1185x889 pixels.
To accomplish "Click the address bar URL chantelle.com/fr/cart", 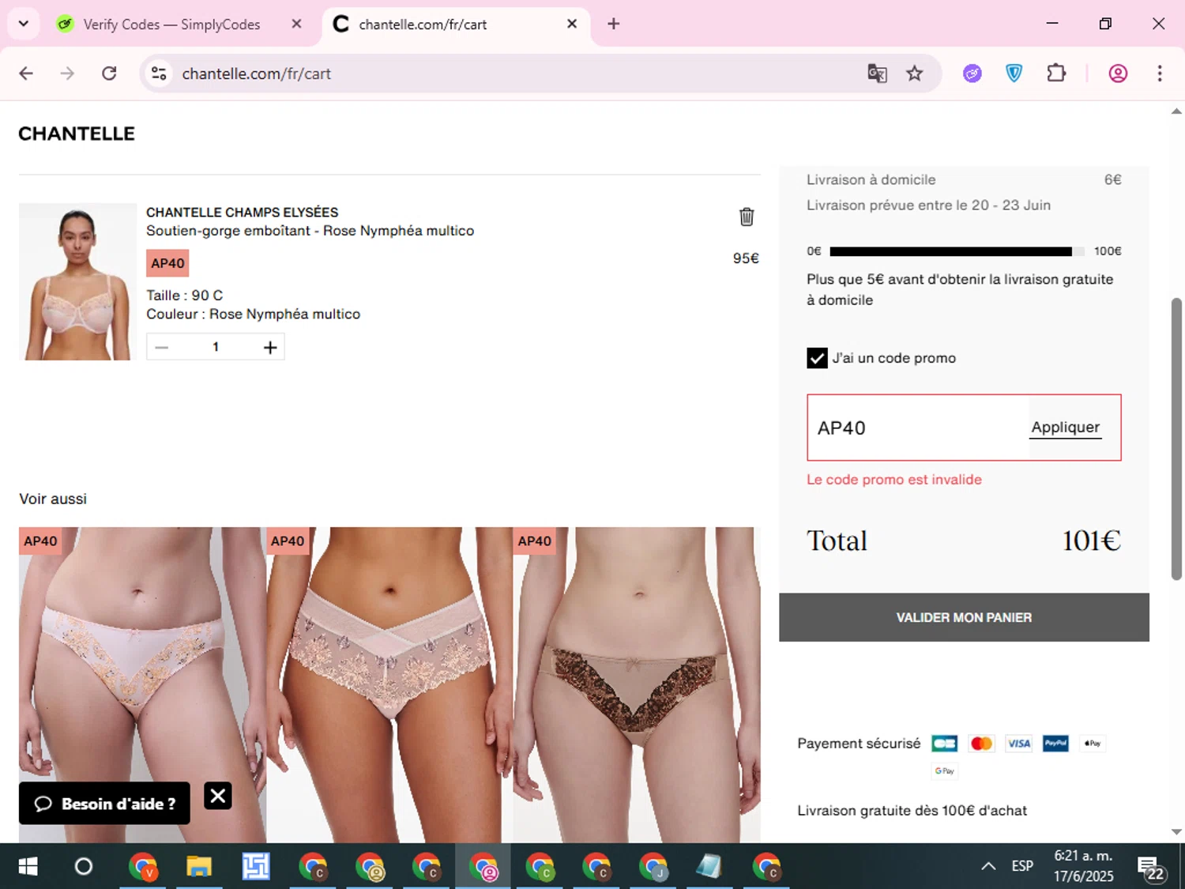I will coord(257,73).
